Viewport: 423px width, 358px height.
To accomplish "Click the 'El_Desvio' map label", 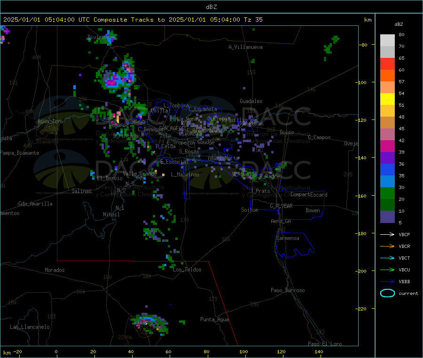I will point(110,178).
